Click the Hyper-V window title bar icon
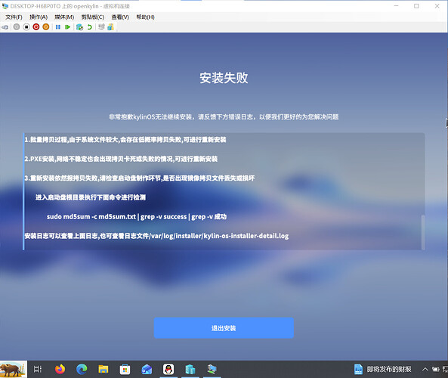This screenshot has height=378, width=448. click(5, 6)
